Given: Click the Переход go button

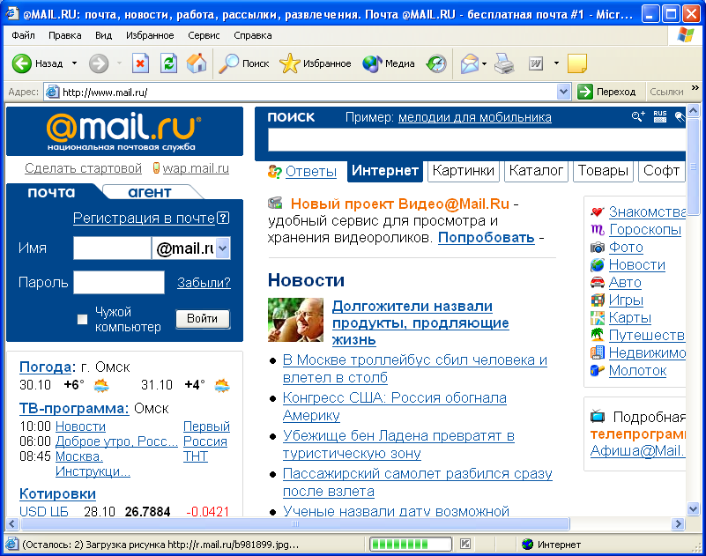Looking at the screenshot, I should tap(607, 92).
